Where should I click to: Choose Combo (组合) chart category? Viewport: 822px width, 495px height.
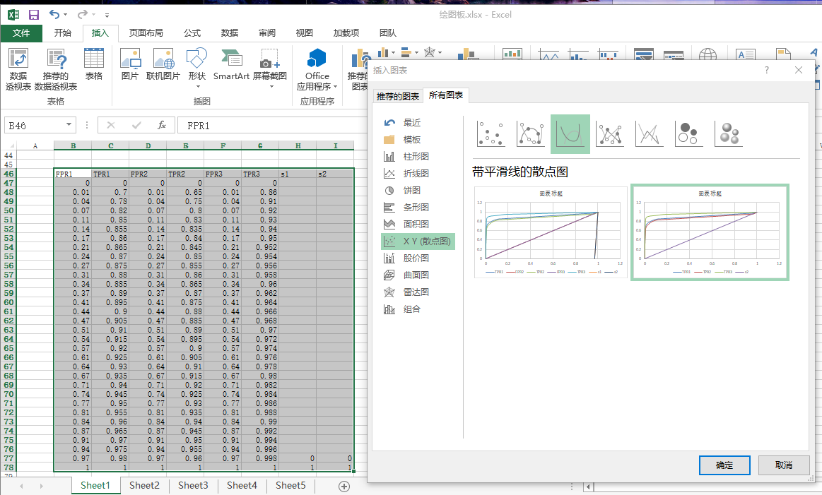pos(417,309)
